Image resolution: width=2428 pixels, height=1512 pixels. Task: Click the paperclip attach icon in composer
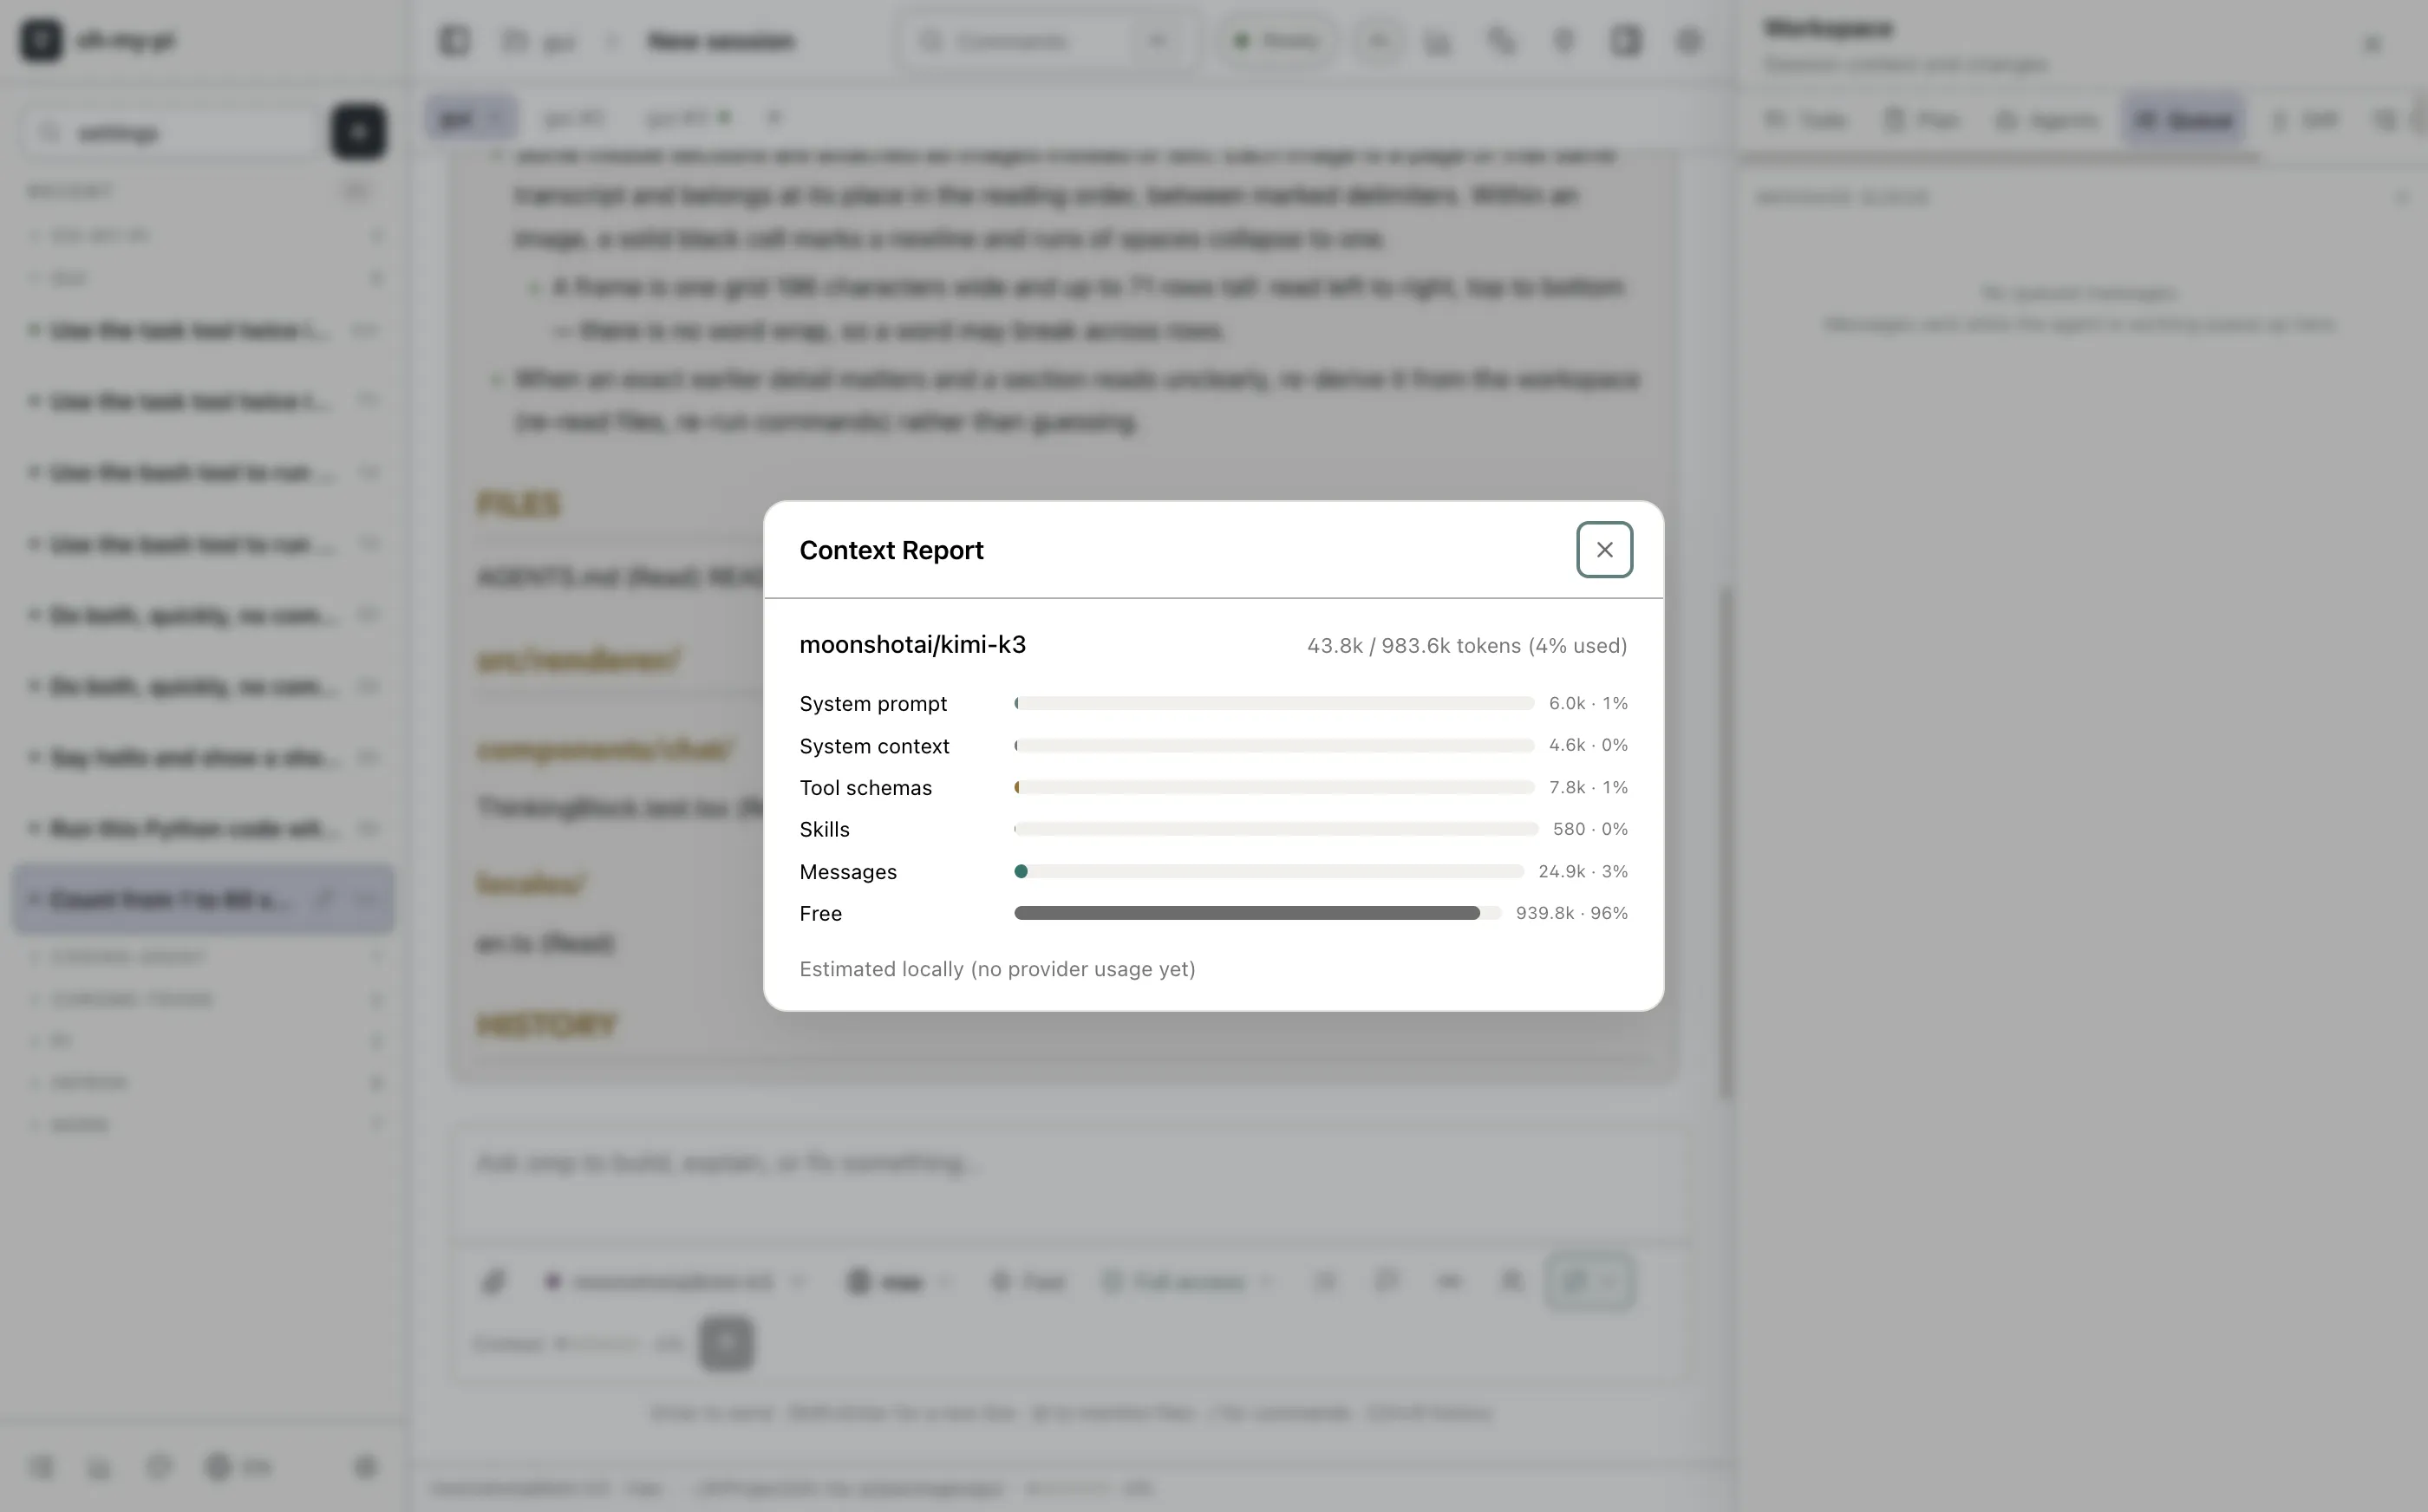(494, 1281)
